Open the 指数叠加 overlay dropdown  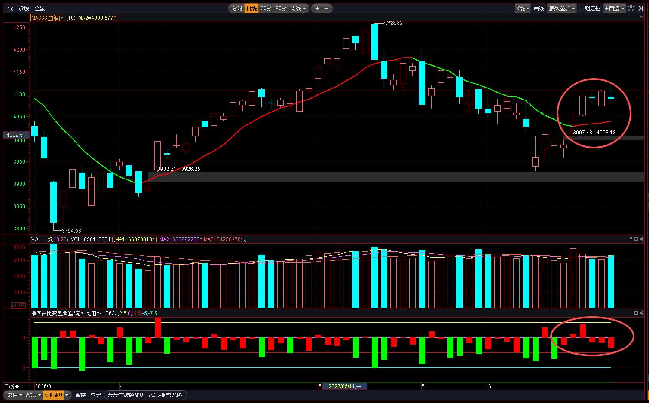point(562,8)
